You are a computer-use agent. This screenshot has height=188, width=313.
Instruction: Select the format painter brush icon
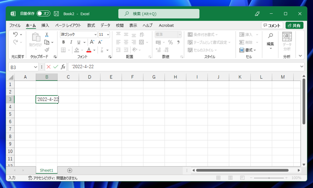pos(46,50)
